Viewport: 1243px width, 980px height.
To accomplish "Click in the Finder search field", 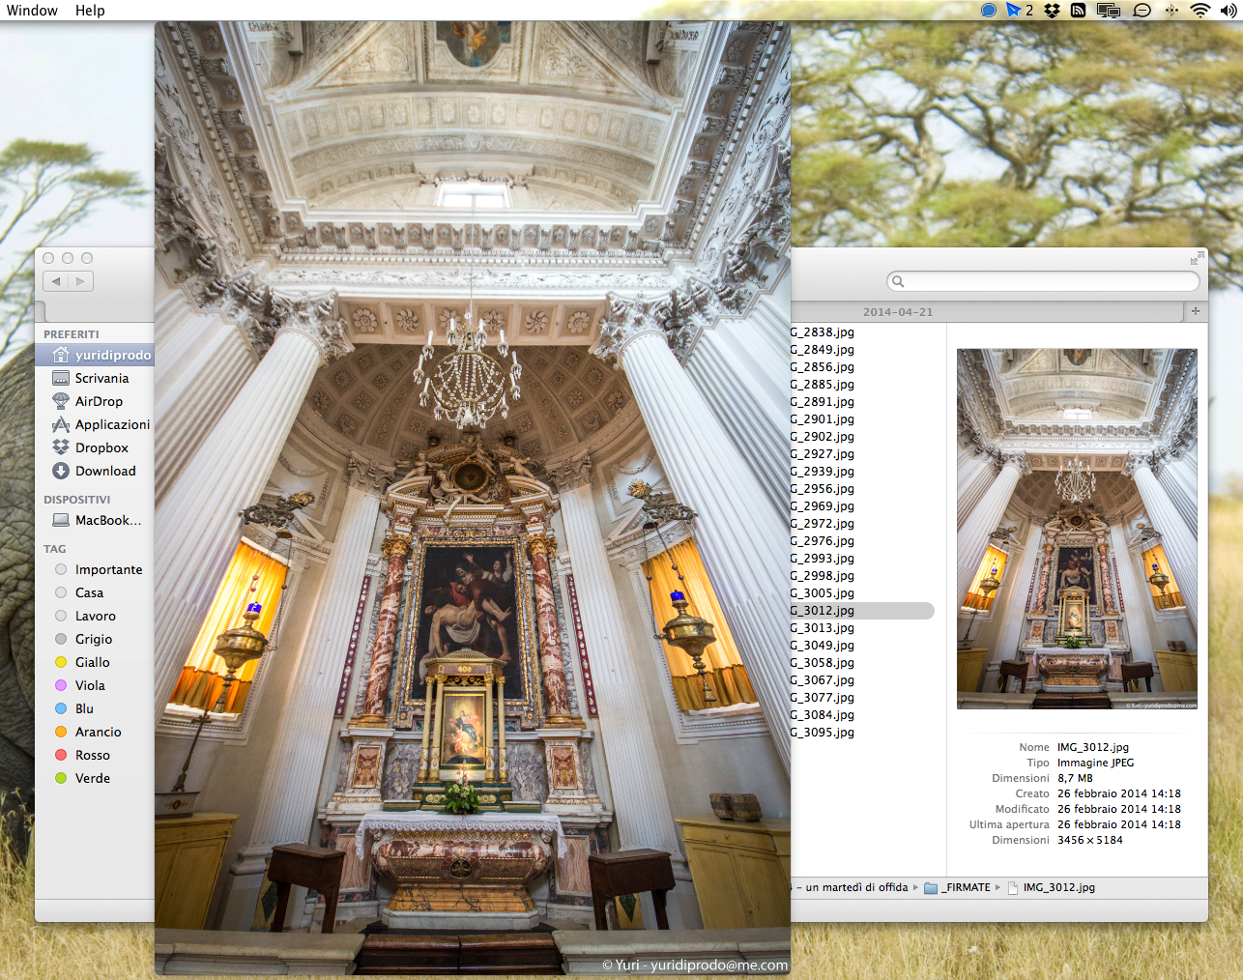I will [x=1044, y=281].
